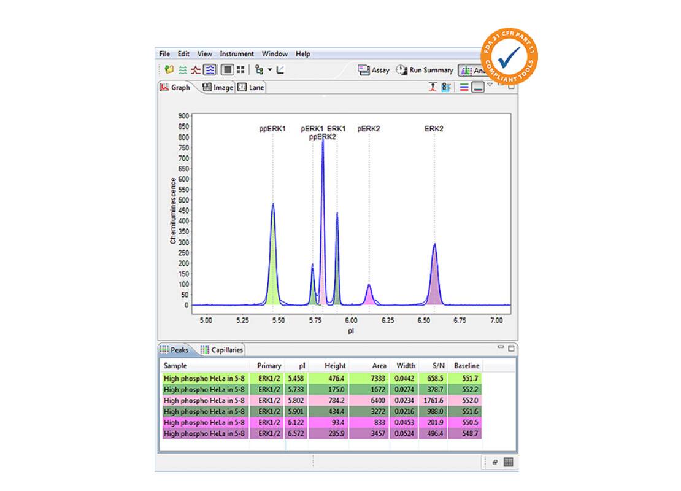The height and width of the screenshot is (491, 681).
Task: Sort by the Primary column header
Action: click(267, 366)
